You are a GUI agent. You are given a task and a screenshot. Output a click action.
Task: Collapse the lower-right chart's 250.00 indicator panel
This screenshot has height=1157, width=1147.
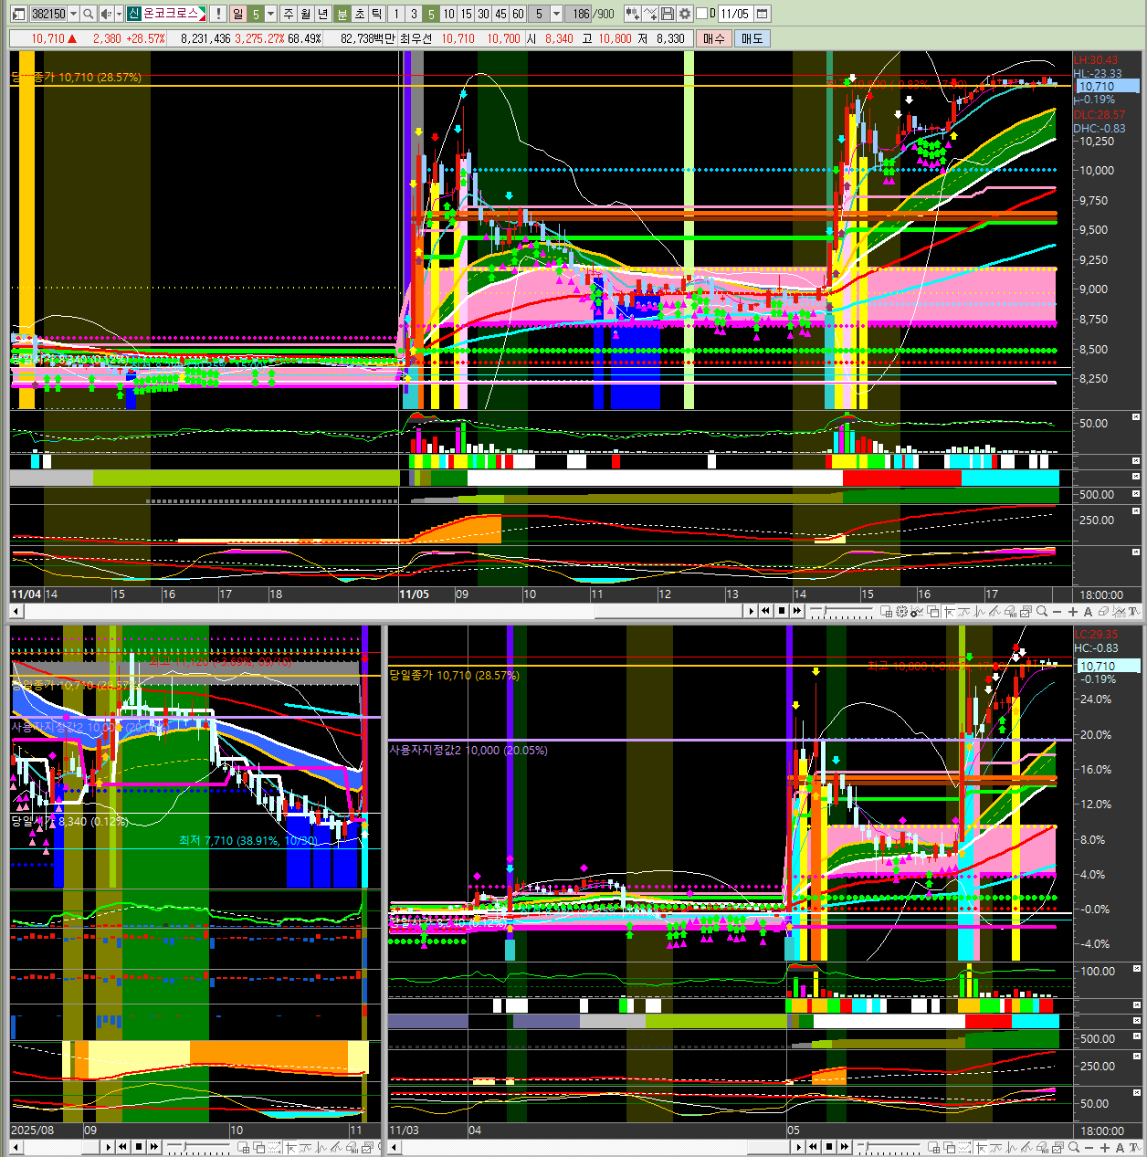1137,1056
